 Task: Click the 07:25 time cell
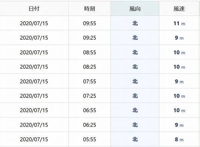coord(90,96)
